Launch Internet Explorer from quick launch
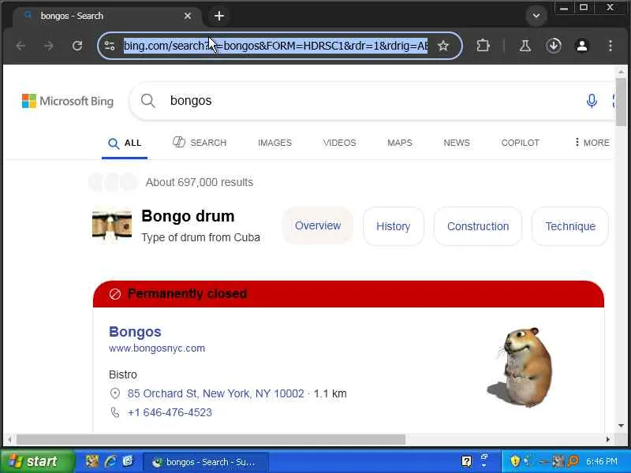The width and height of the screenshot is (631, 473). [110, 461]
